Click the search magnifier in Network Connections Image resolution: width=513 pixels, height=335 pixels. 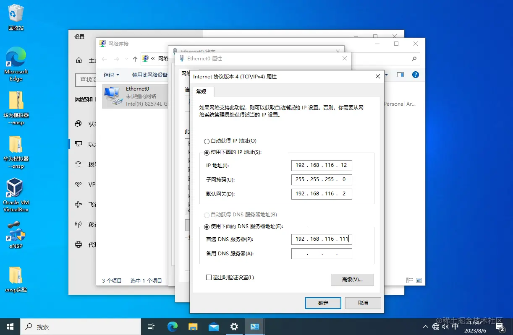(x=414, y=59)
